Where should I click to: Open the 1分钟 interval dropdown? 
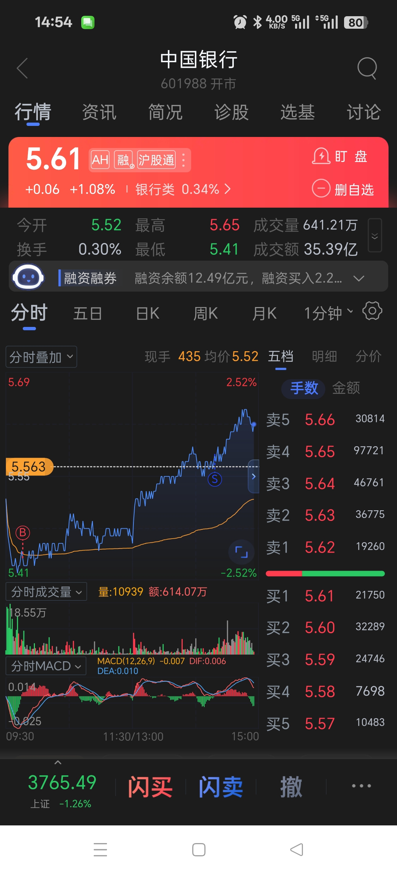coord(328,313)
